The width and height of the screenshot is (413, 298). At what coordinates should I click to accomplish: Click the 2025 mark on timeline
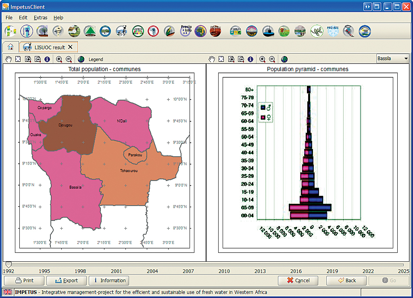point(403,271)
